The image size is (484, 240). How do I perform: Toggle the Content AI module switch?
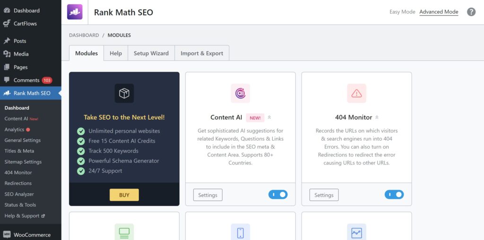coord(278,194)
